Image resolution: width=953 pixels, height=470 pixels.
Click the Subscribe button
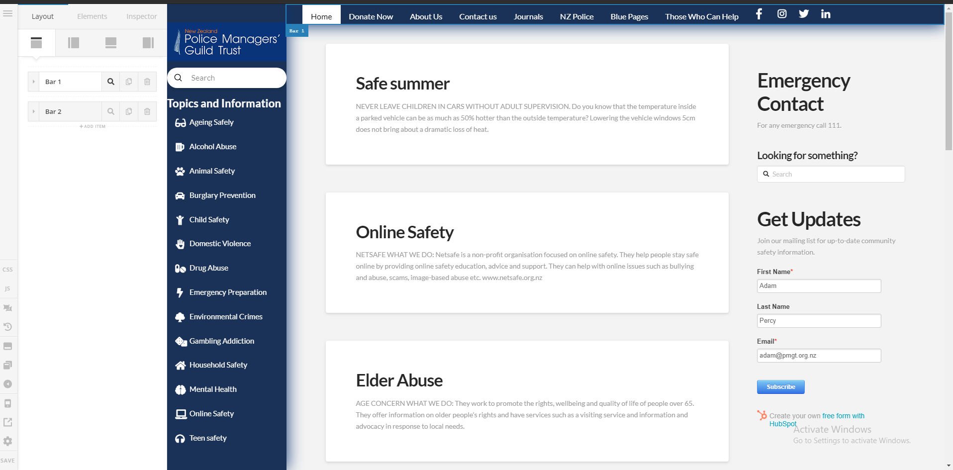(x=780, y=387)
